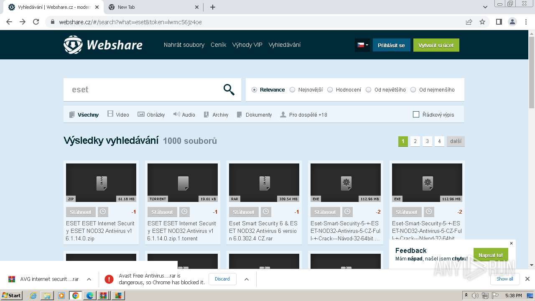Open the language flag dropdown

pos(362,45)
